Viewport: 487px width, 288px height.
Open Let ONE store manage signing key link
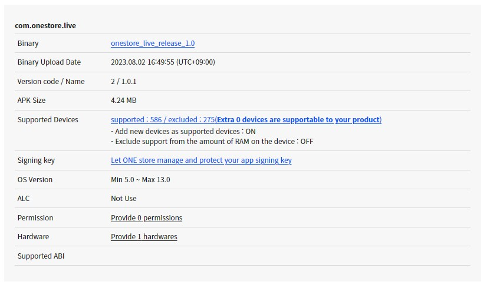coord(201,160)
